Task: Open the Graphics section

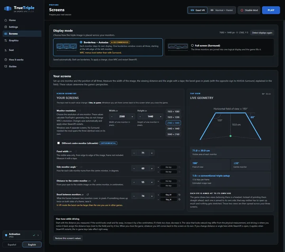Action: tap(22, 40)
